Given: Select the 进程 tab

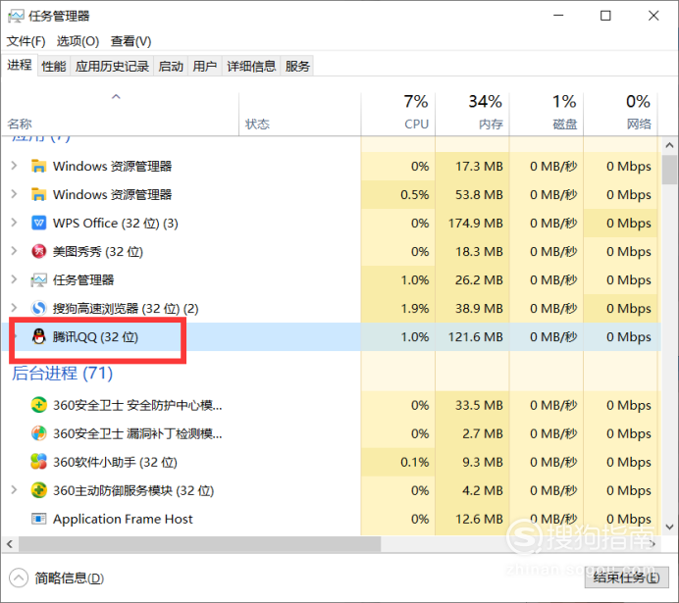Looking at the screenshot, I should pyautogui.click(x=20, y=65).
